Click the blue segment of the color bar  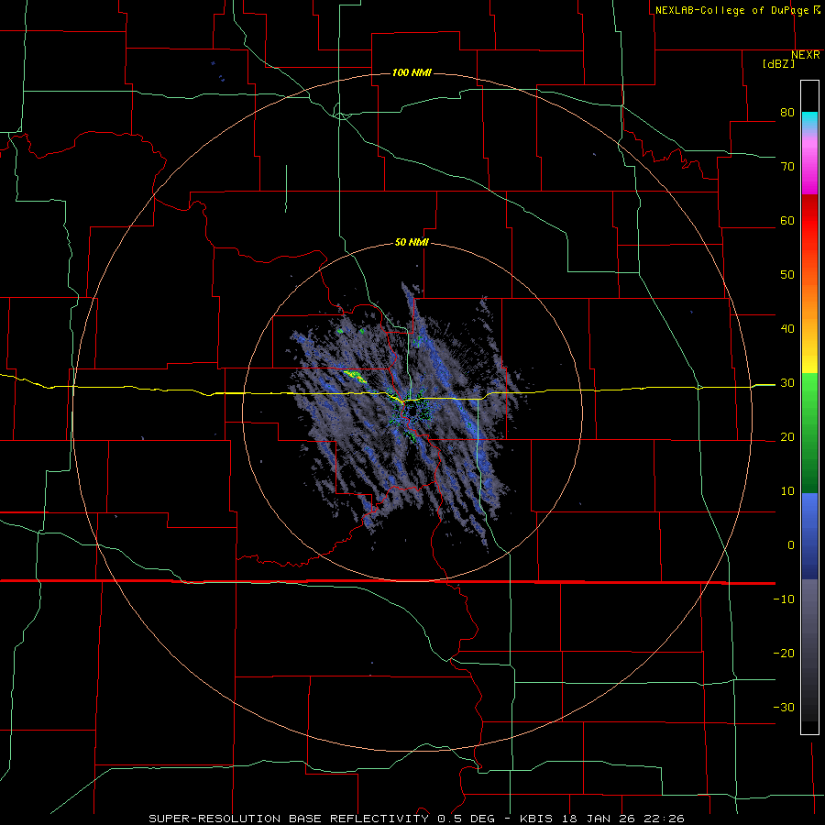pos(809,536)
